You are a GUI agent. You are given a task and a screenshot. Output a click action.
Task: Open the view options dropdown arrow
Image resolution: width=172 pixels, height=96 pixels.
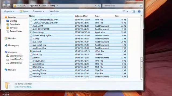point(127,11)
